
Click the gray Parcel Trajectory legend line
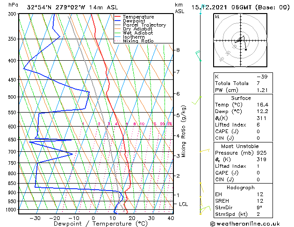pos(118,25)
